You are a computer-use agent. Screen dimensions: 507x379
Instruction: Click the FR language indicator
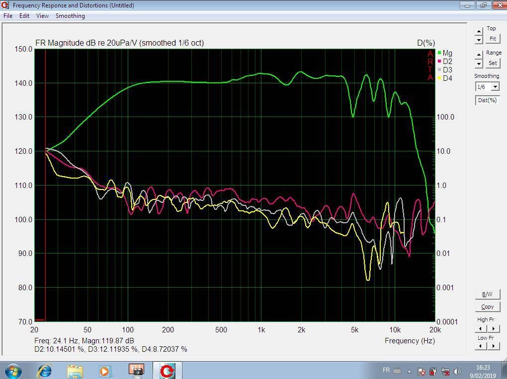point(386,370)
